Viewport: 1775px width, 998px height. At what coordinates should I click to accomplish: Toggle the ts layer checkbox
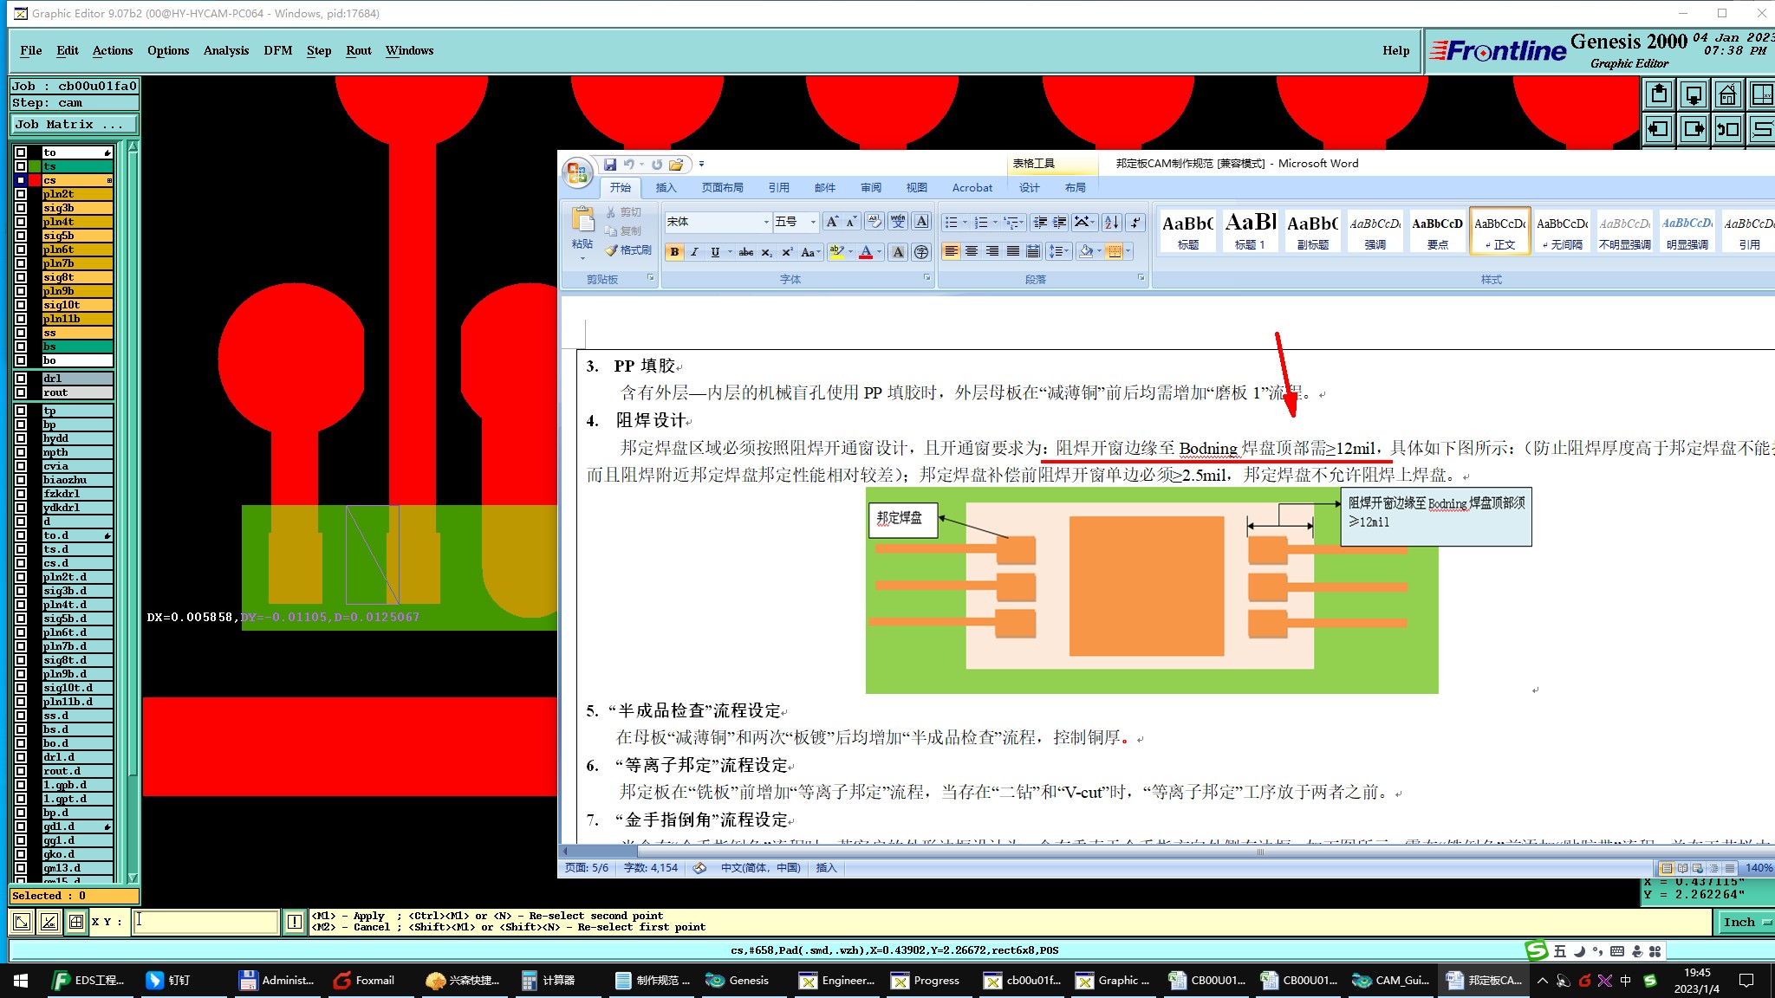coord(21,166)
